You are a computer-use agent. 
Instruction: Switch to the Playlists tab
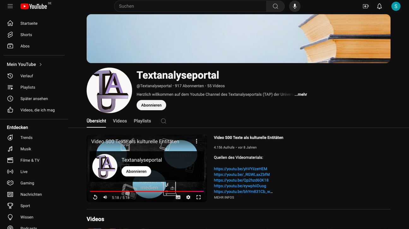pos(142,121)
